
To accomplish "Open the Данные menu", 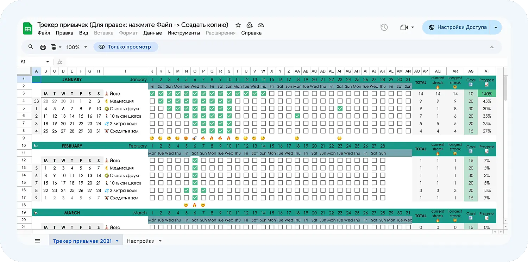I will [x=152, y=33].
